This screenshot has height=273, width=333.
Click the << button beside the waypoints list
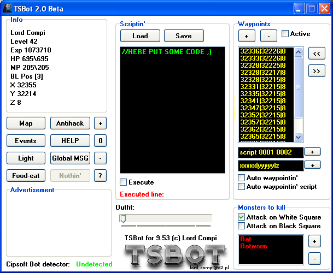[x=317, y=53]
